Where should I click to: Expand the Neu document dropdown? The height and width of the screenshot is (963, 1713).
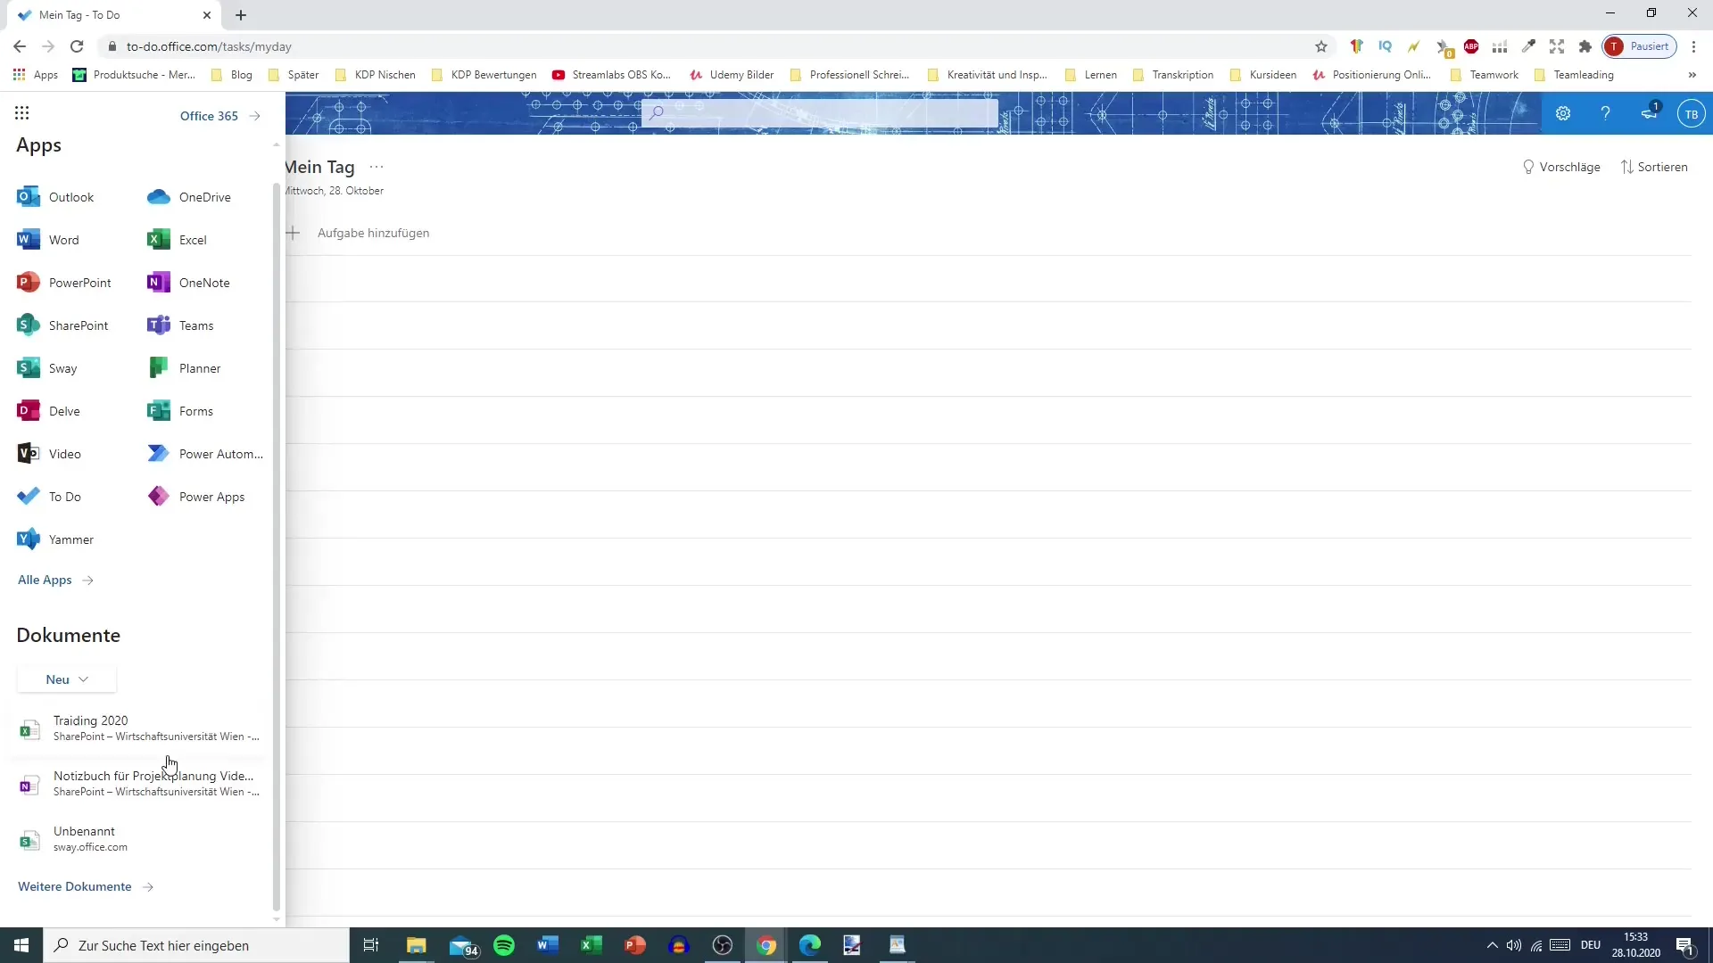tap(67, 679)
